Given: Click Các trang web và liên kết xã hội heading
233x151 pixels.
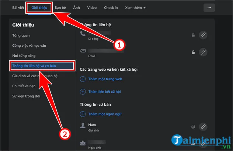Looking at the screenshot, I should [109, 70].
